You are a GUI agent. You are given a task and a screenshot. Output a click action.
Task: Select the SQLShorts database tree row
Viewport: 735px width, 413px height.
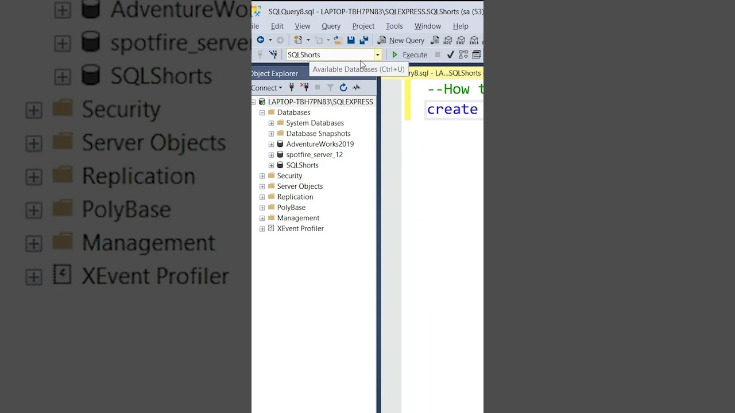click(x=302, y=165)
